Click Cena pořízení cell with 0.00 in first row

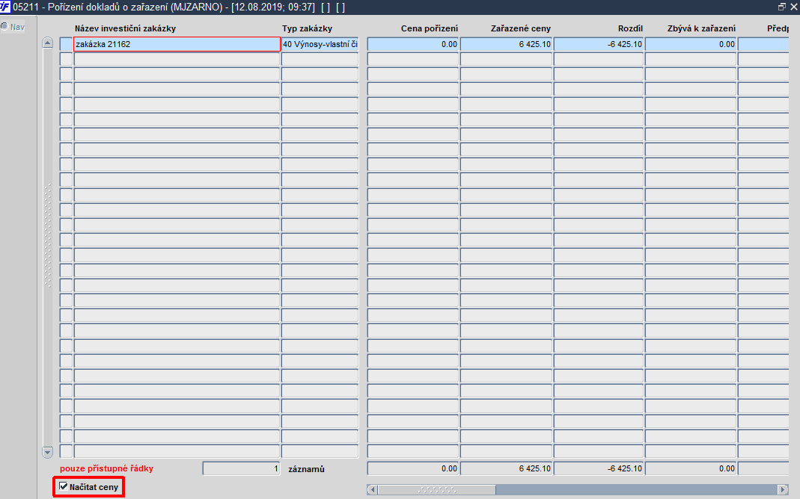(x=413, y=44)
